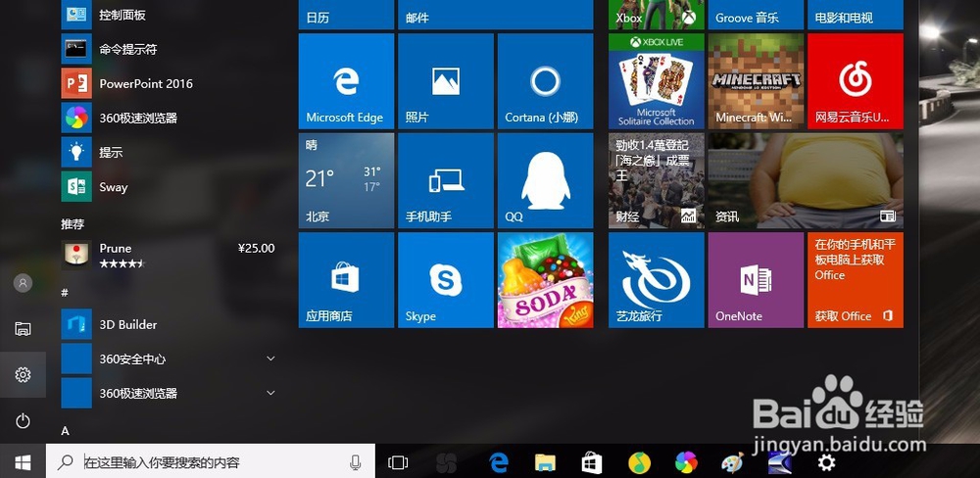Open the Settings gear on the taskbar

point(826,463)
